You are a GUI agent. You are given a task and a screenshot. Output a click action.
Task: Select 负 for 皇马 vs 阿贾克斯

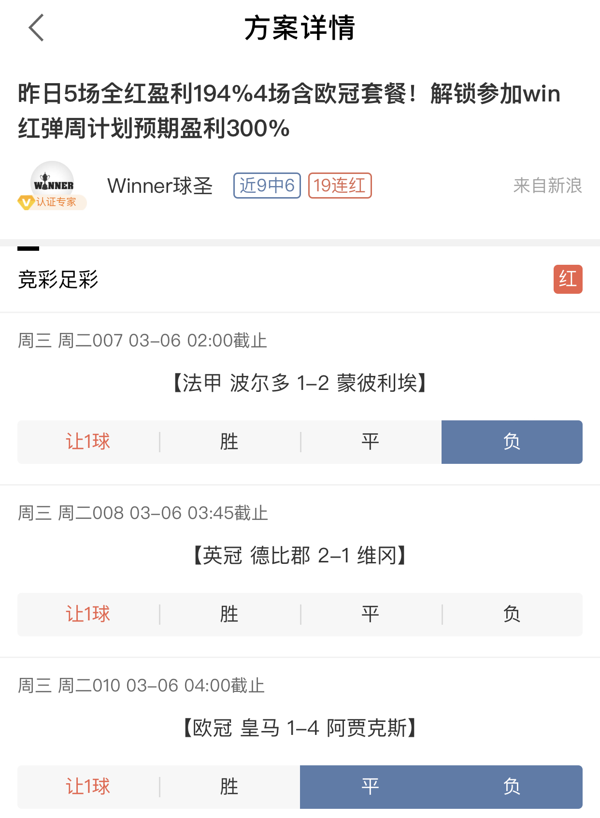(512, 787)
